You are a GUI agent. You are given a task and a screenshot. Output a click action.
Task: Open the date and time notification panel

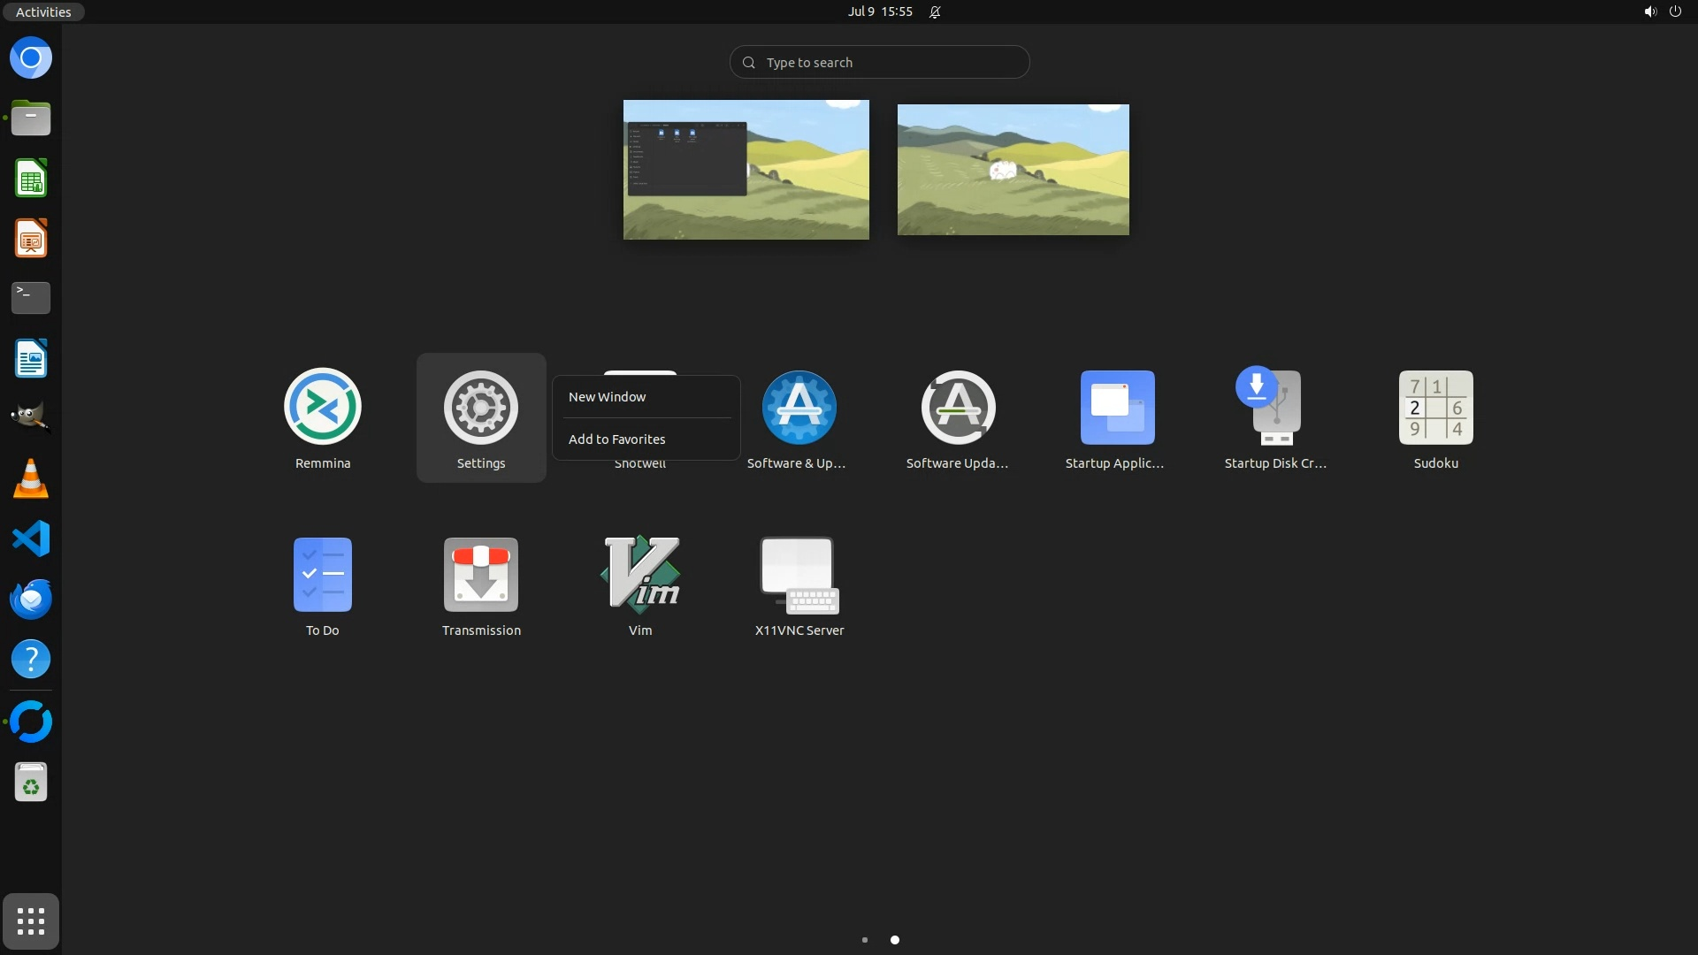[x=880, y=11]
